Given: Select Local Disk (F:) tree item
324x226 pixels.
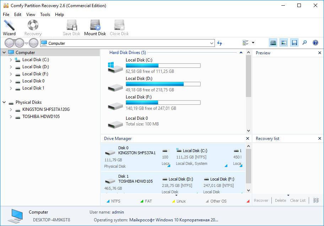Looking at the screenshot, I should click(x=35, y=74).
